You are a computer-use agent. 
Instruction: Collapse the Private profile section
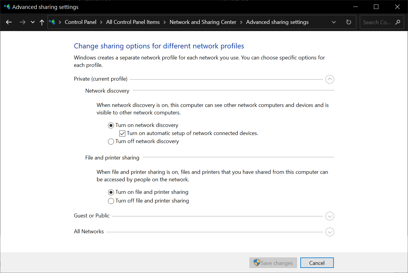330,79
